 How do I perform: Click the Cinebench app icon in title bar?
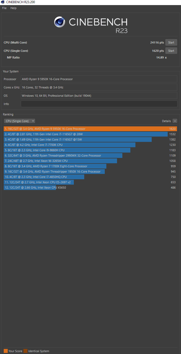click(x=3, y=2)
